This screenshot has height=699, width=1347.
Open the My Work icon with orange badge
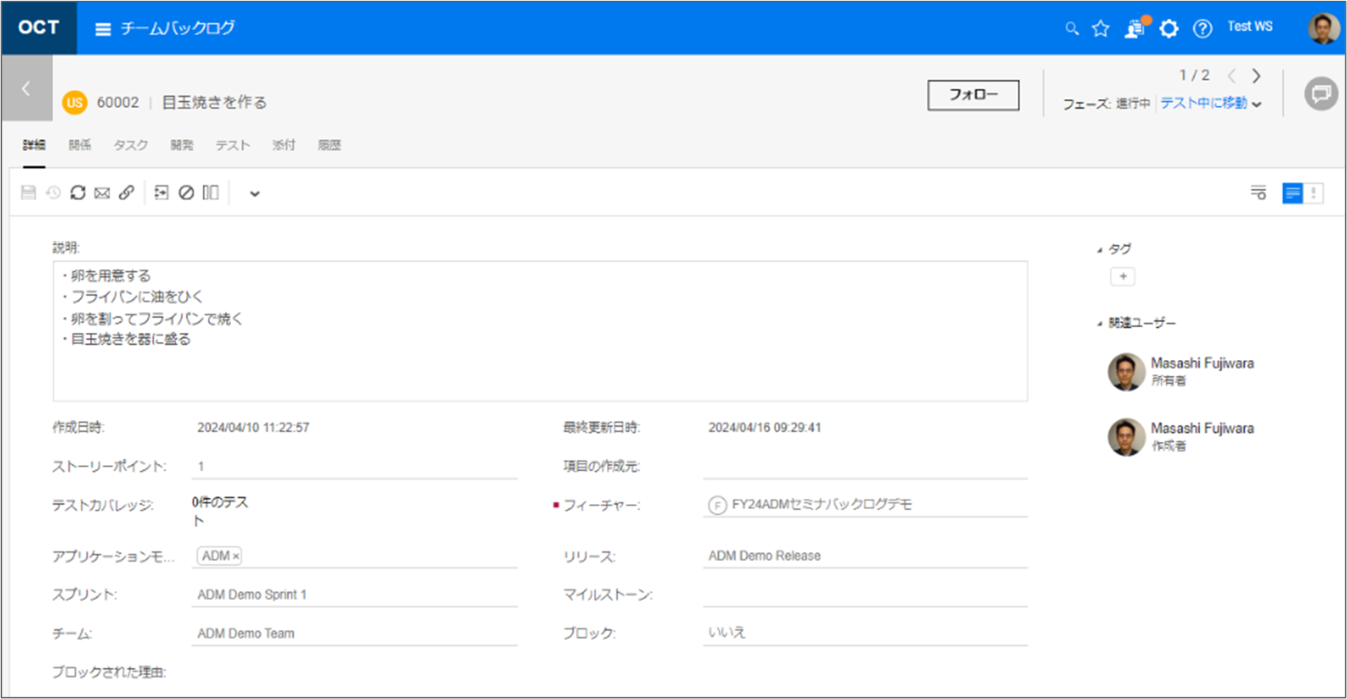(x=1135, y=28)
